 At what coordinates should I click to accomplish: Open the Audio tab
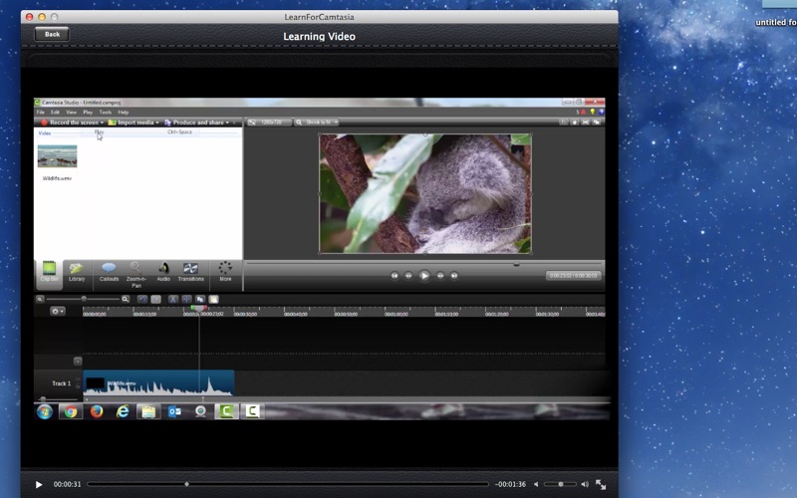[163, 271]
